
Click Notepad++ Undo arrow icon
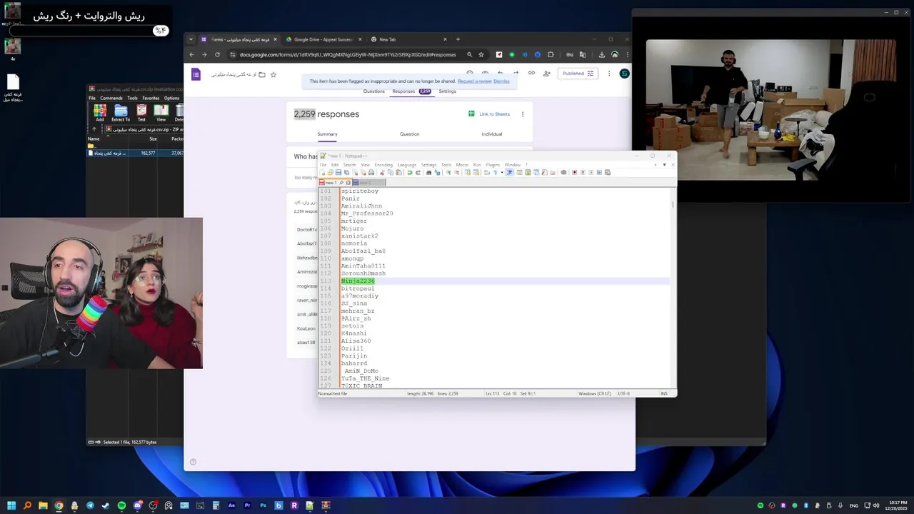410,172
